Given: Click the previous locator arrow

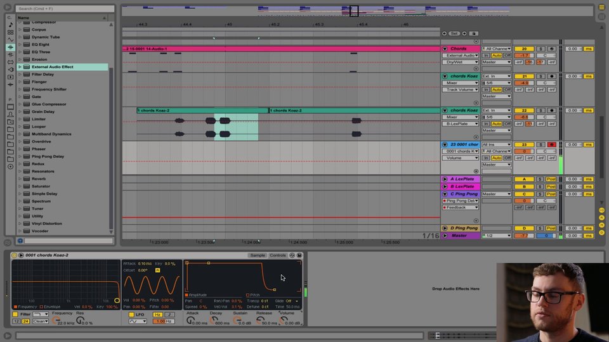Looking at the screenshot, I should 444,34.
